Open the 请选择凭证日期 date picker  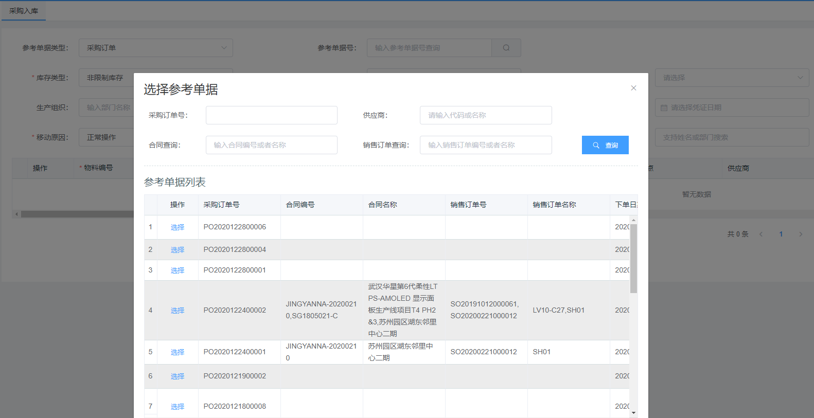[x=732, y=107]
